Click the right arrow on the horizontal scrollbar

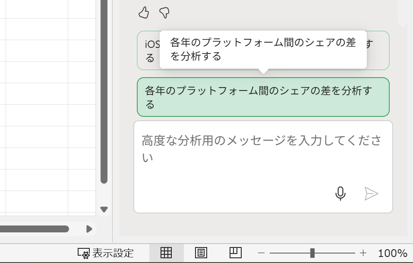coord(90,229)
